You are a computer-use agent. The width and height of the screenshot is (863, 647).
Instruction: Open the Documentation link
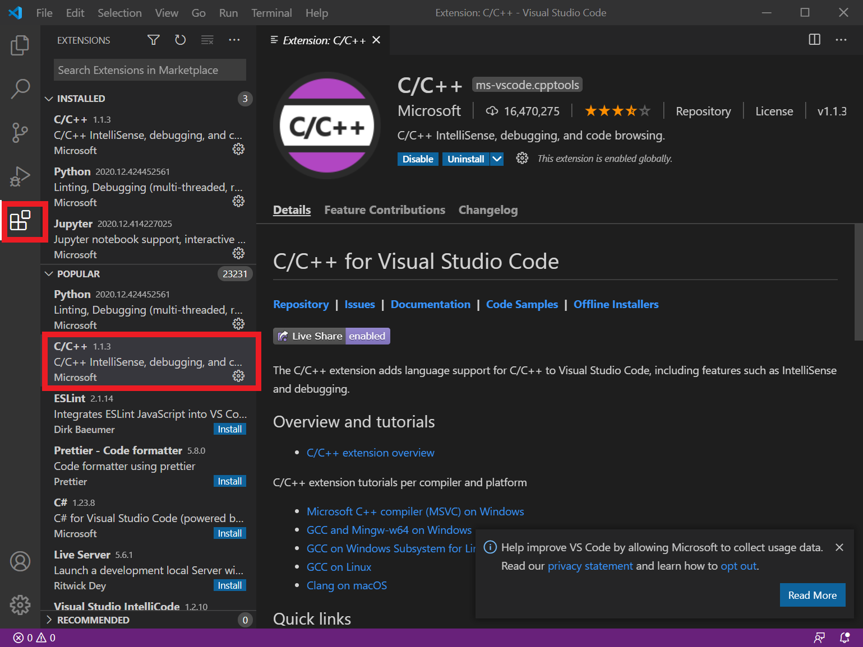(x=431, y=304)
